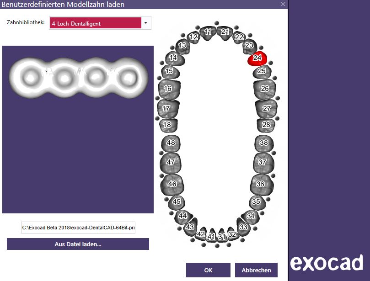Viewport: 370px width, 281px height.
Task: Open the Zahnbibliothek dropdown arrow
Action: [146, 23]
